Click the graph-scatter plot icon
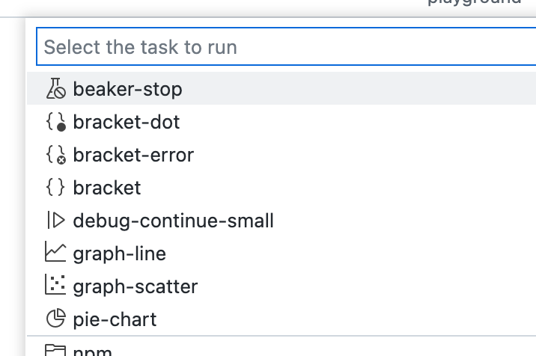Screen dimensions: 536x356 click(x=55, y=286)
